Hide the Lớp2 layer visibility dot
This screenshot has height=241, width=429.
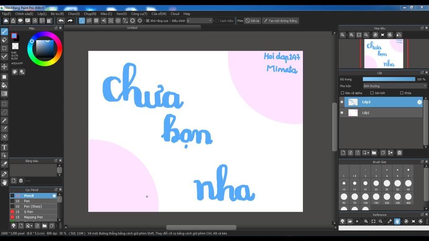pos(342,102)
